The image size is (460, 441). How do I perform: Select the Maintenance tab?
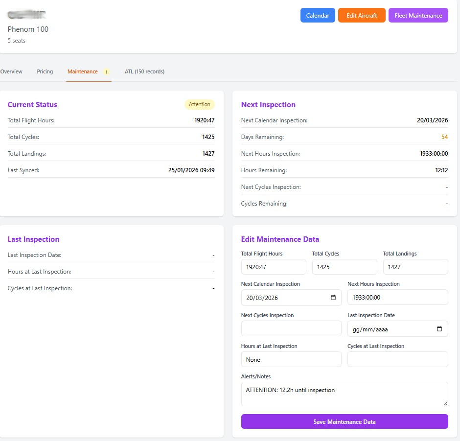tap(82, 71)
